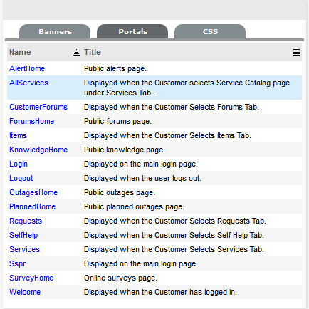Click the ForumsHome link
This screenshot has height=309, width=309.
32,121
